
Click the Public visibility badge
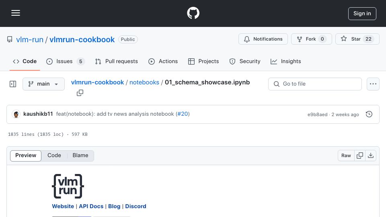point(128,39)
